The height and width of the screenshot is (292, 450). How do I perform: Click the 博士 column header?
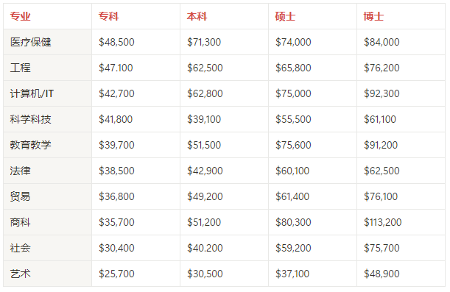(x=373, y=16)
